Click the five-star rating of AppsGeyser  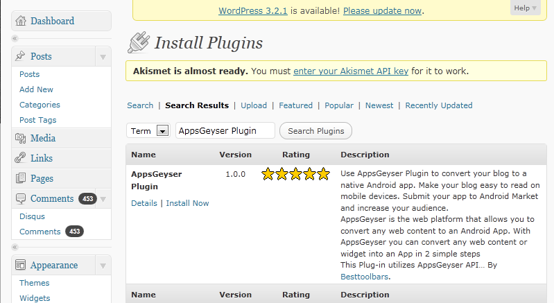click(295, 174)
